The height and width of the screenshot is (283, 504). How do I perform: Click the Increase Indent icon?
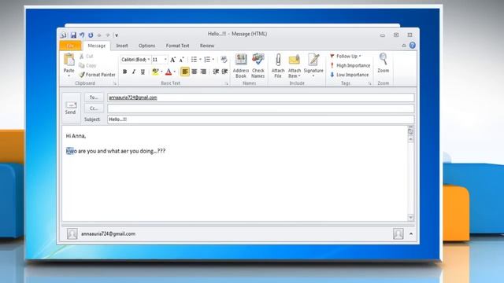[224, 72]
